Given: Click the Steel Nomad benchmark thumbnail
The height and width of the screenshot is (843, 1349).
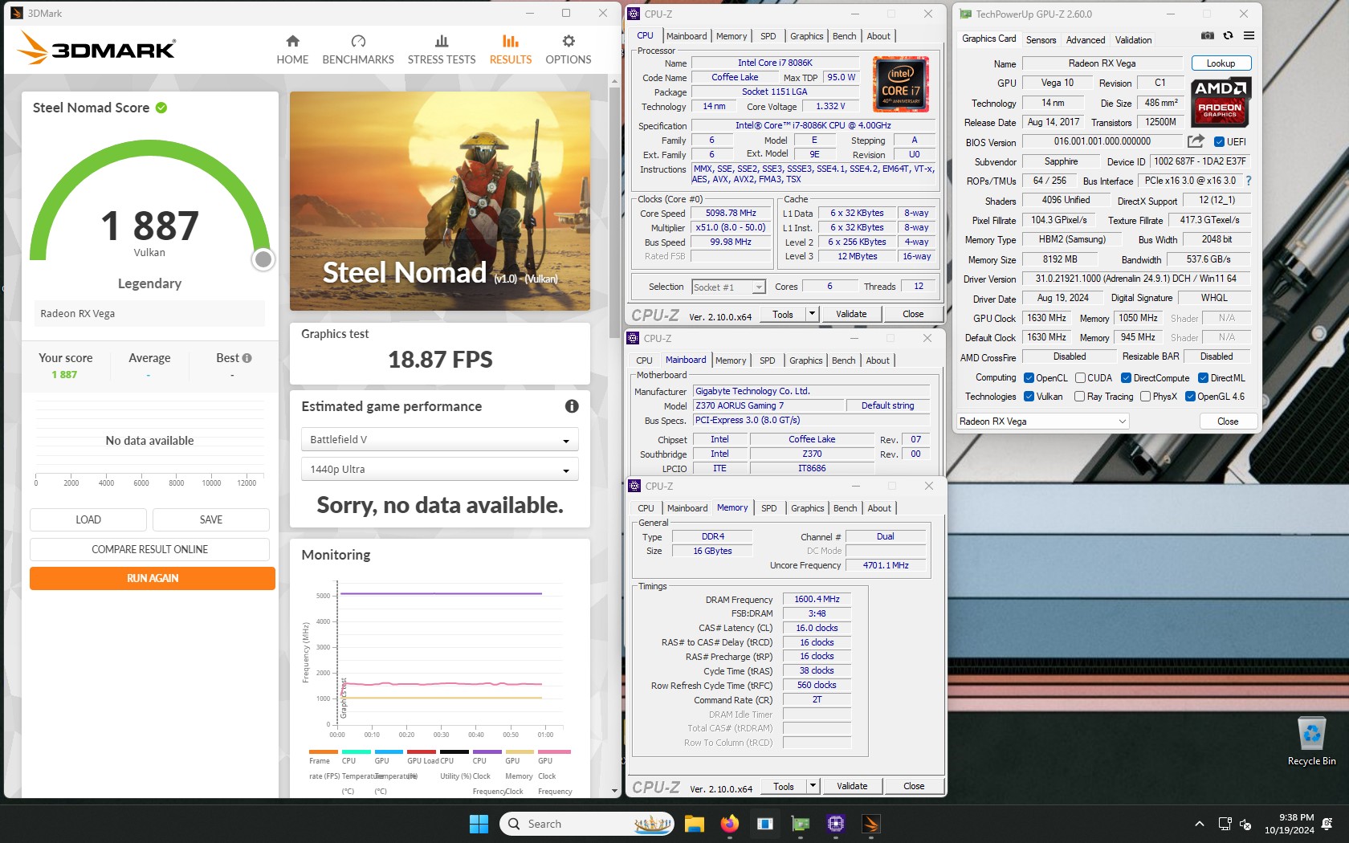Looking at the screenshot, I should pyautogui.click(x=440, y=201).
